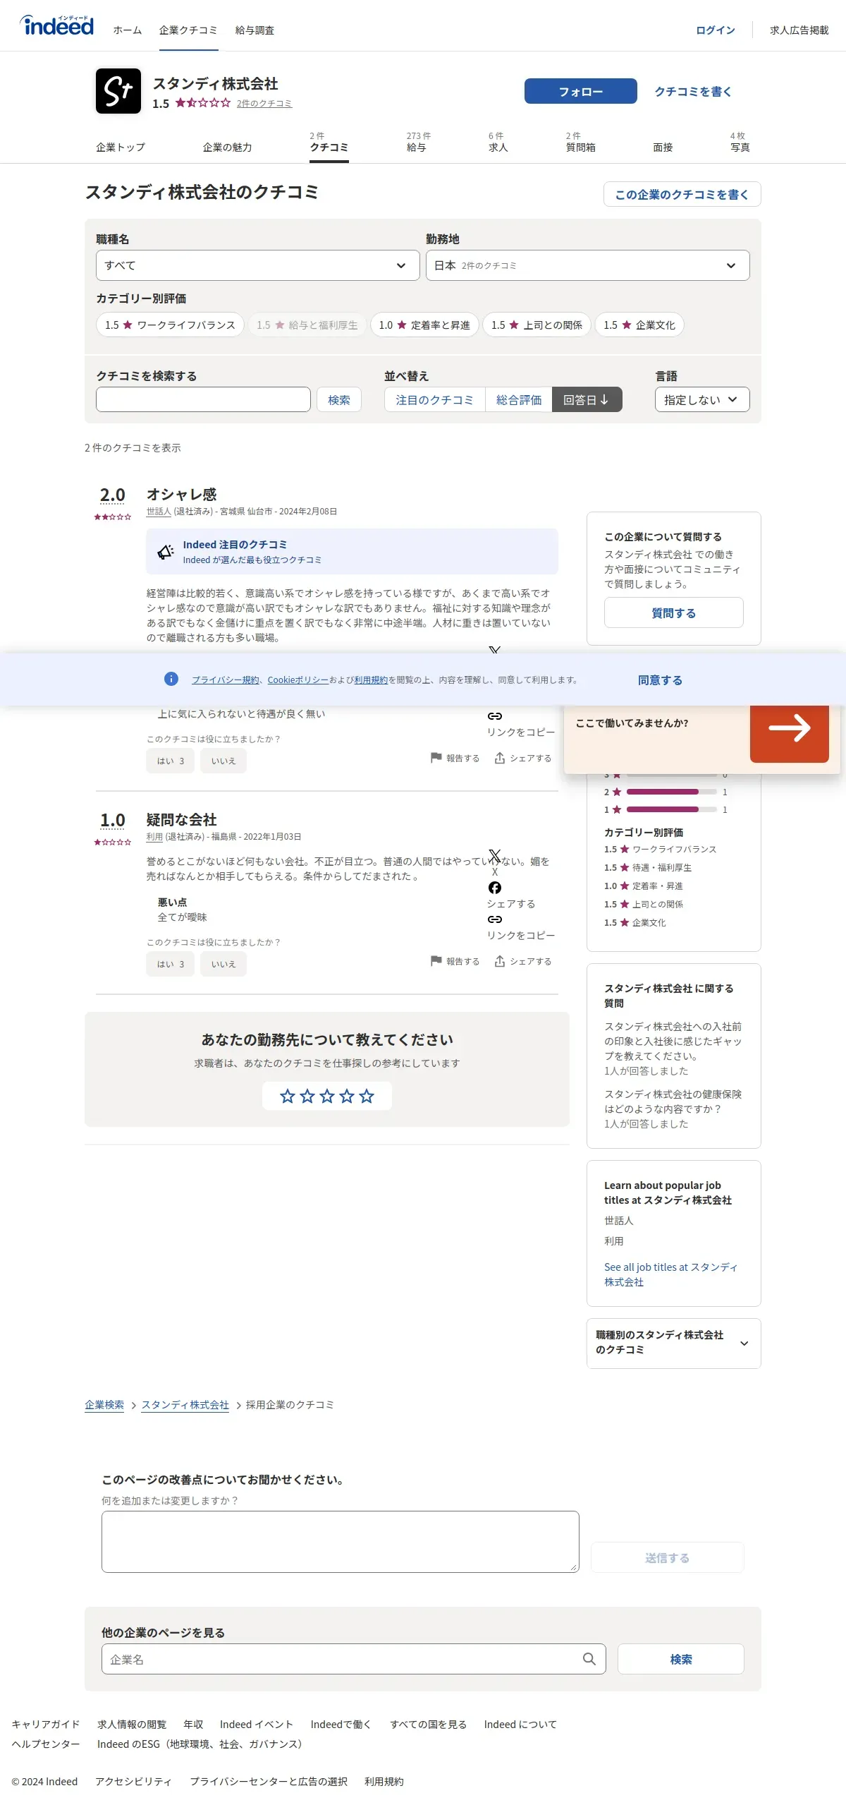Open share menu for 疑問な会社 review

[x=522, y=961]
